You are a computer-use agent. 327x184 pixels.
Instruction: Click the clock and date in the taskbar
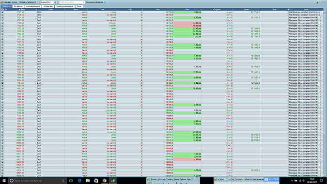(312, 181)
